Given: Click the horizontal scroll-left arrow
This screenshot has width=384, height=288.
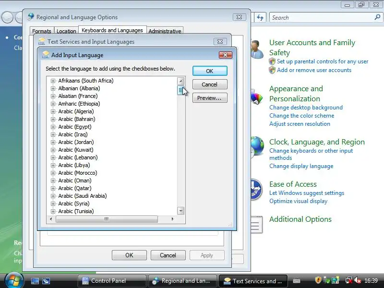Looking at the screenshot, I should click(51, 219).
